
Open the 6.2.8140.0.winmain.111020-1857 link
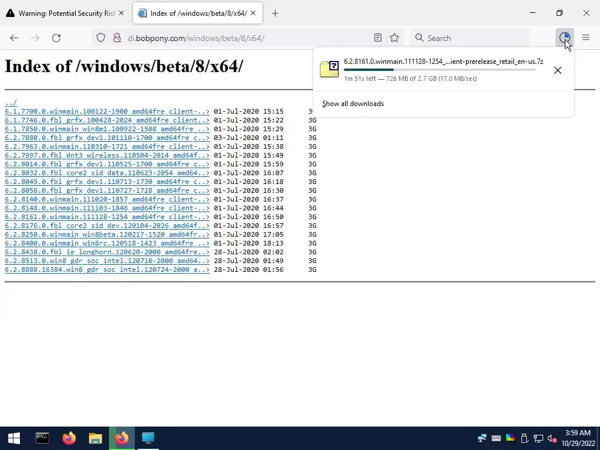coord(107,199)
